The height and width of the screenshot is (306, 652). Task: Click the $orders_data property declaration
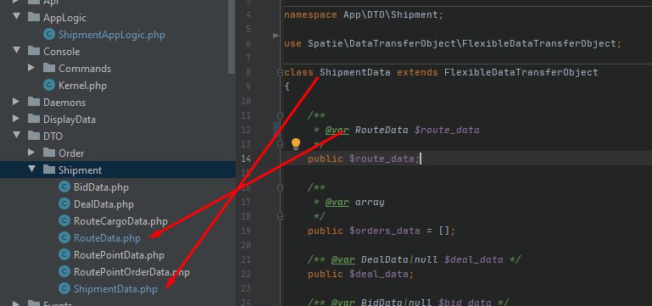click(384, 231)
